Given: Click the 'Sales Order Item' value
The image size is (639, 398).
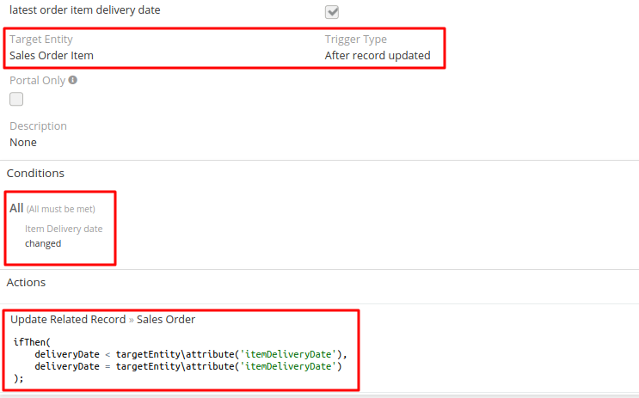Looking at the screenshot, I should (52, 56).
